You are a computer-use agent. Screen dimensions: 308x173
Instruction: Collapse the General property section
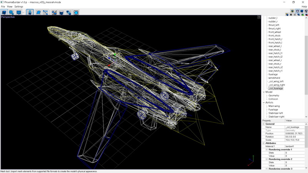pyautogui.click(x=264, y=124)
